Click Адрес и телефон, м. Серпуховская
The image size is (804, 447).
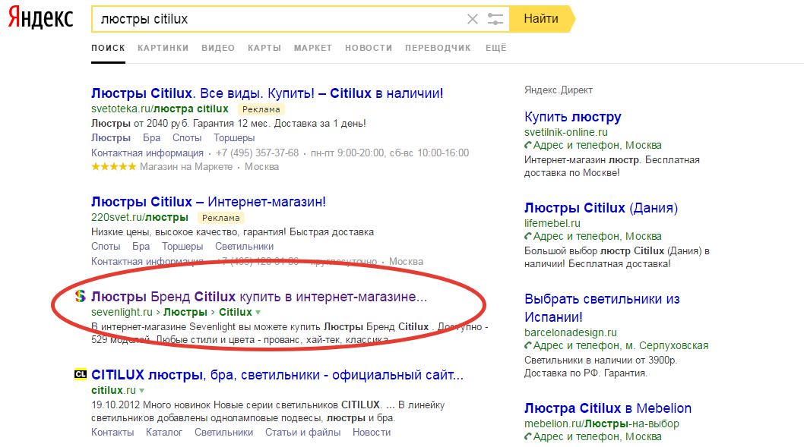[621, 345]
